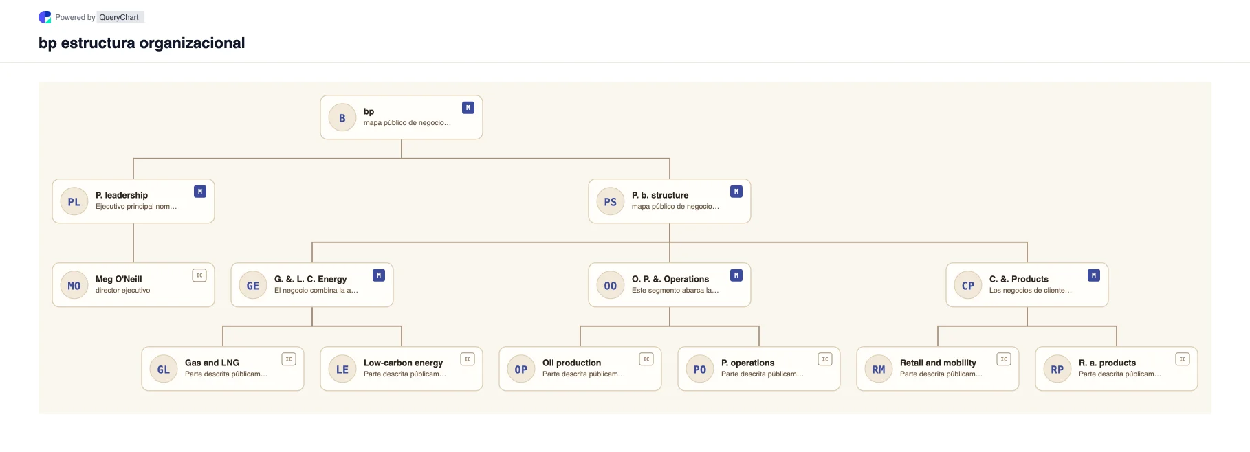This screenshot has height=452, width=1250.
Task: Select the GE avatar circle
Action: pyautogui.click(x=253, y=285)
